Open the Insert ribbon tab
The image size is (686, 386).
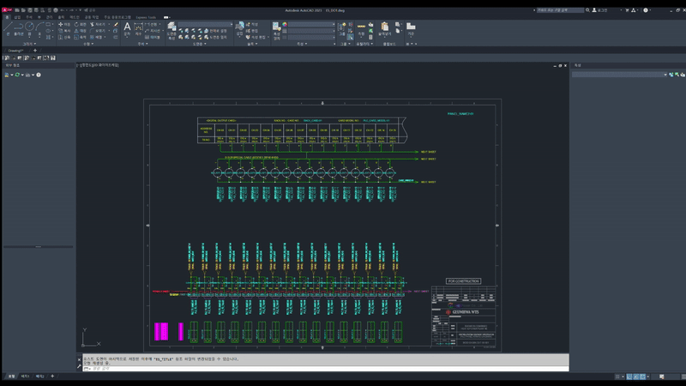pyautogui.click(x=17, y=17)
